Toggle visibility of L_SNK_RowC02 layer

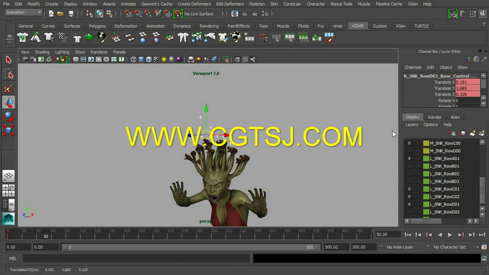[x=409, y=197]
